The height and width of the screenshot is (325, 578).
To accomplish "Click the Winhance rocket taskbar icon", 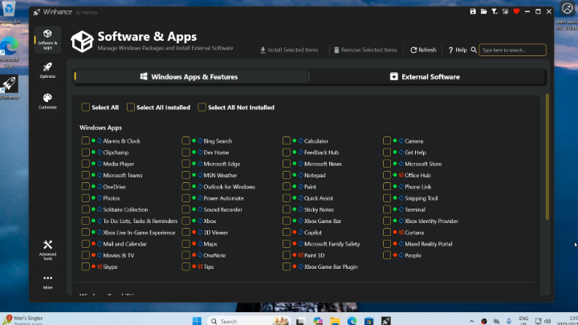I will pos(386,321).
